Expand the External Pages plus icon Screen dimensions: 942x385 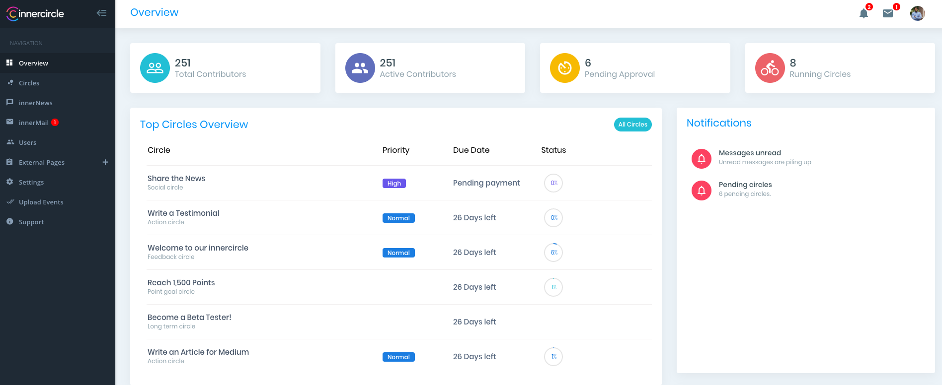tap(105, 162)
